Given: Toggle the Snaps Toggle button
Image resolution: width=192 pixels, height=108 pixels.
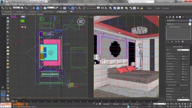Looking at the screenshot, I should (69, 8).
